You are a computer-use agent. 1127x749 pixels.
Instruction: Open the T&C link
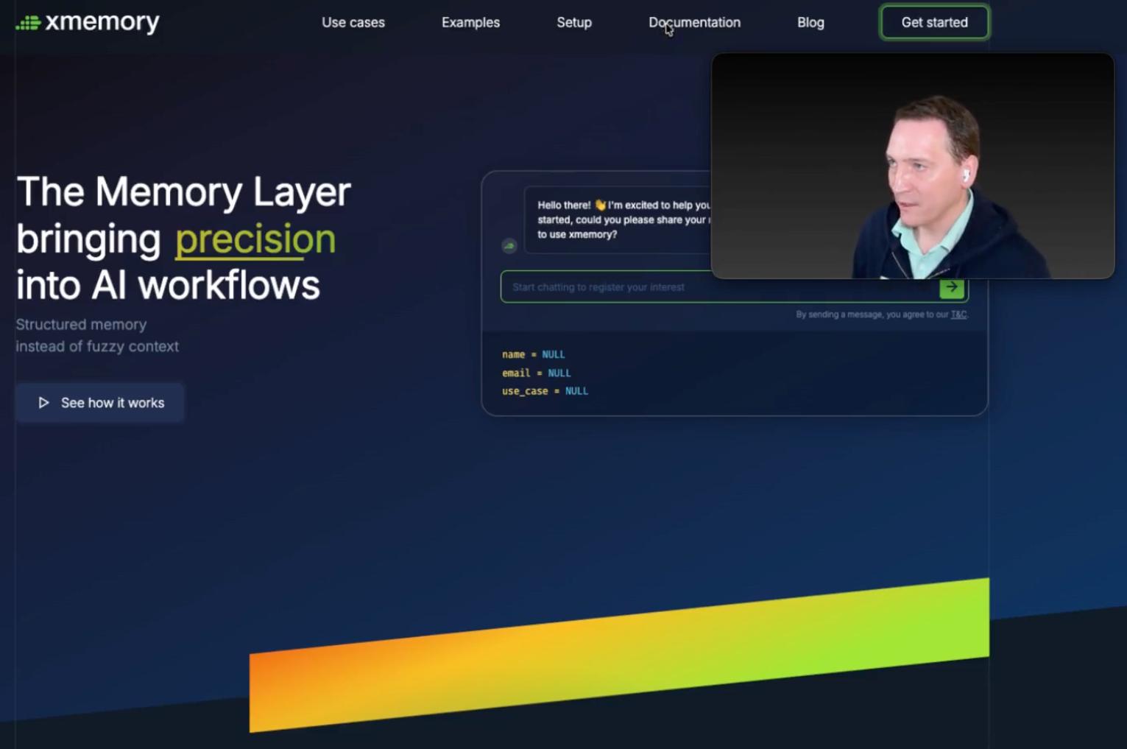958,314
